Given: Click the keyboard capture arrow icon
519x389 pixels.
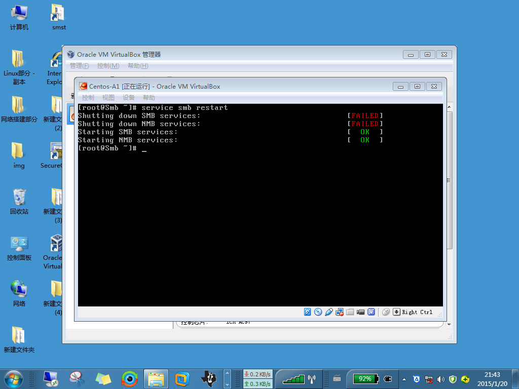Looking at the screenshot, I should (396, 312).
